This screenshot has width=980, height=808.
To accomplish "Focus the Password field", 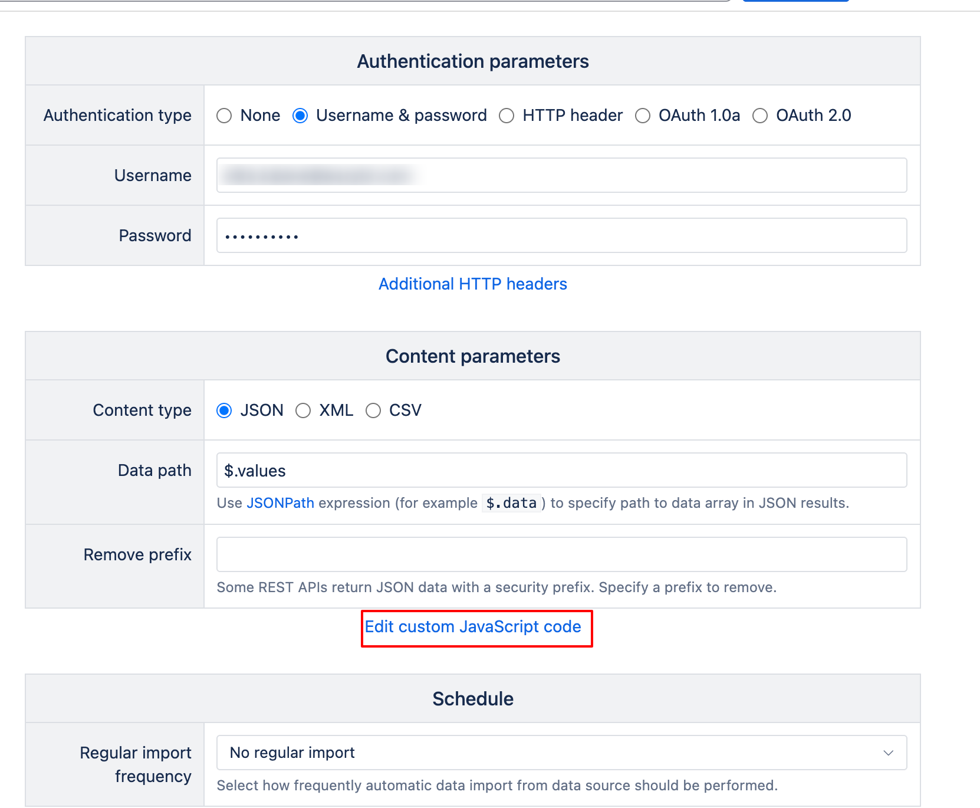I will (x=561, y=235).
